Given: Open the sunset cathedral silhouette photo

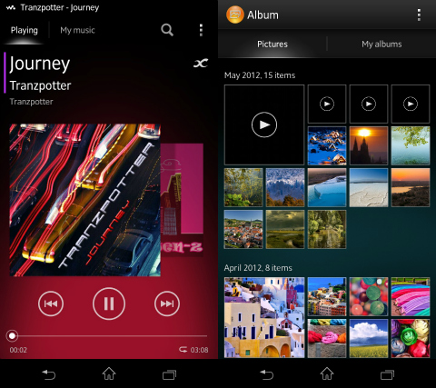Looking at the screenshot, I should (x=369, y=145).
